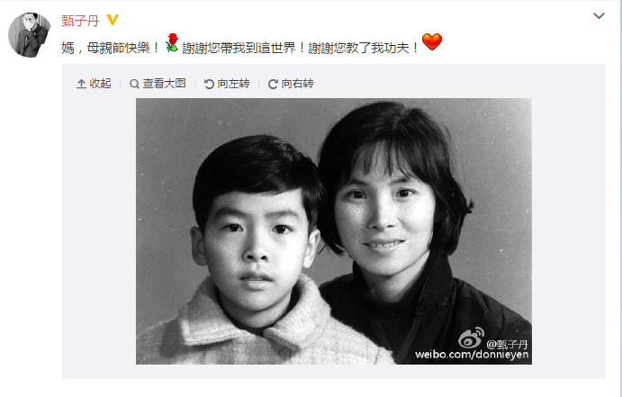The height and width of the screenshot is (397, 622).
Task: Click the black-and-white photo to collapse
Action: click(x=334, y=231)
